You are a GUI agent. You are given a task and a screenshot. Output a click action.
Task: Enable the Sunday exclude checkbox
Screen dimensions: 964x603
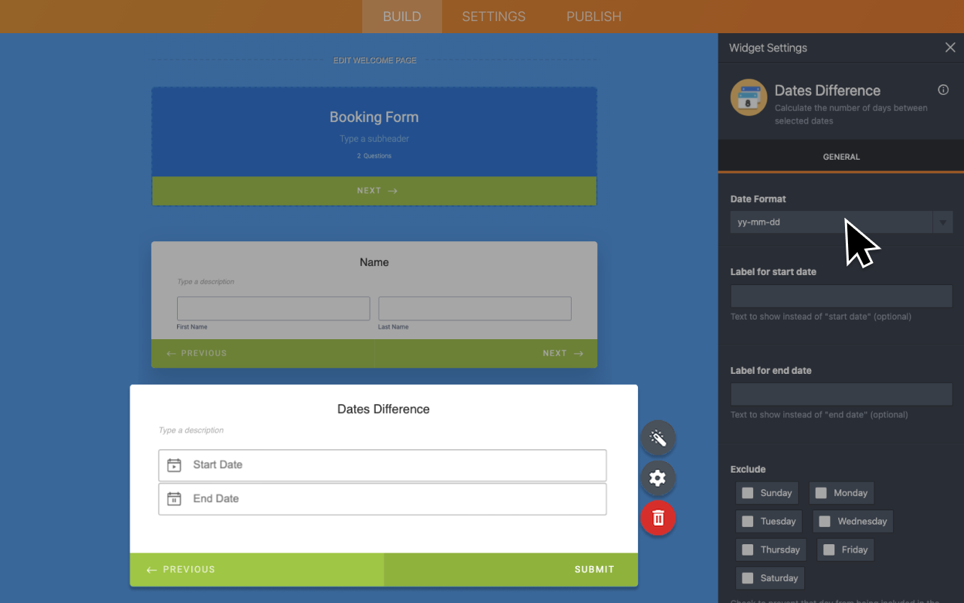(748, 493)
